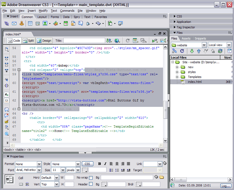The height and width of the screenshot is (190, 234).
Task: Open the cell Bg color swatch
Action: 104,184
